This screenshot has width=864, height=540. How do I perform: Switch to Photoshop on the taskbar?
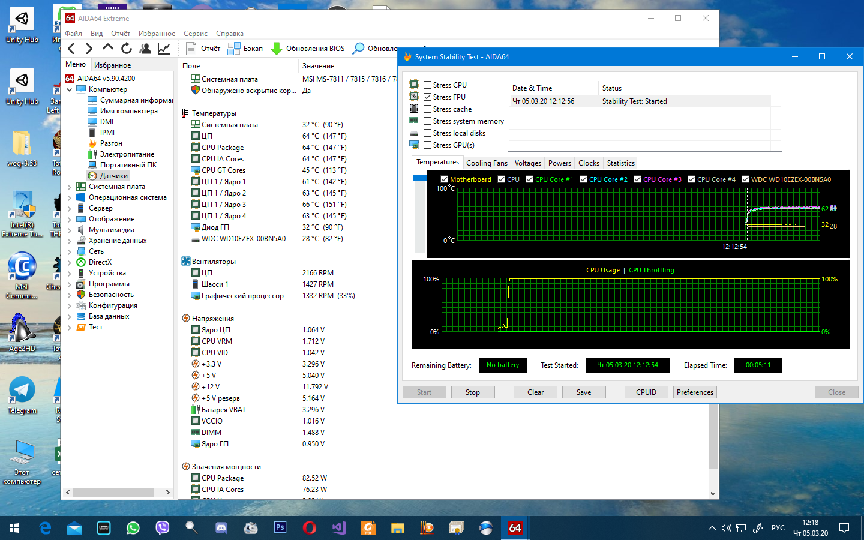pos(280,528)
